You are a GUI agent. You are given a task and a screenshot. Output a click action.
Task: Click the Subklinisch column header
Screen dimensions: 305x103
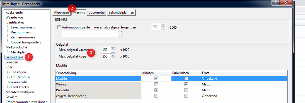pos(186,73)
